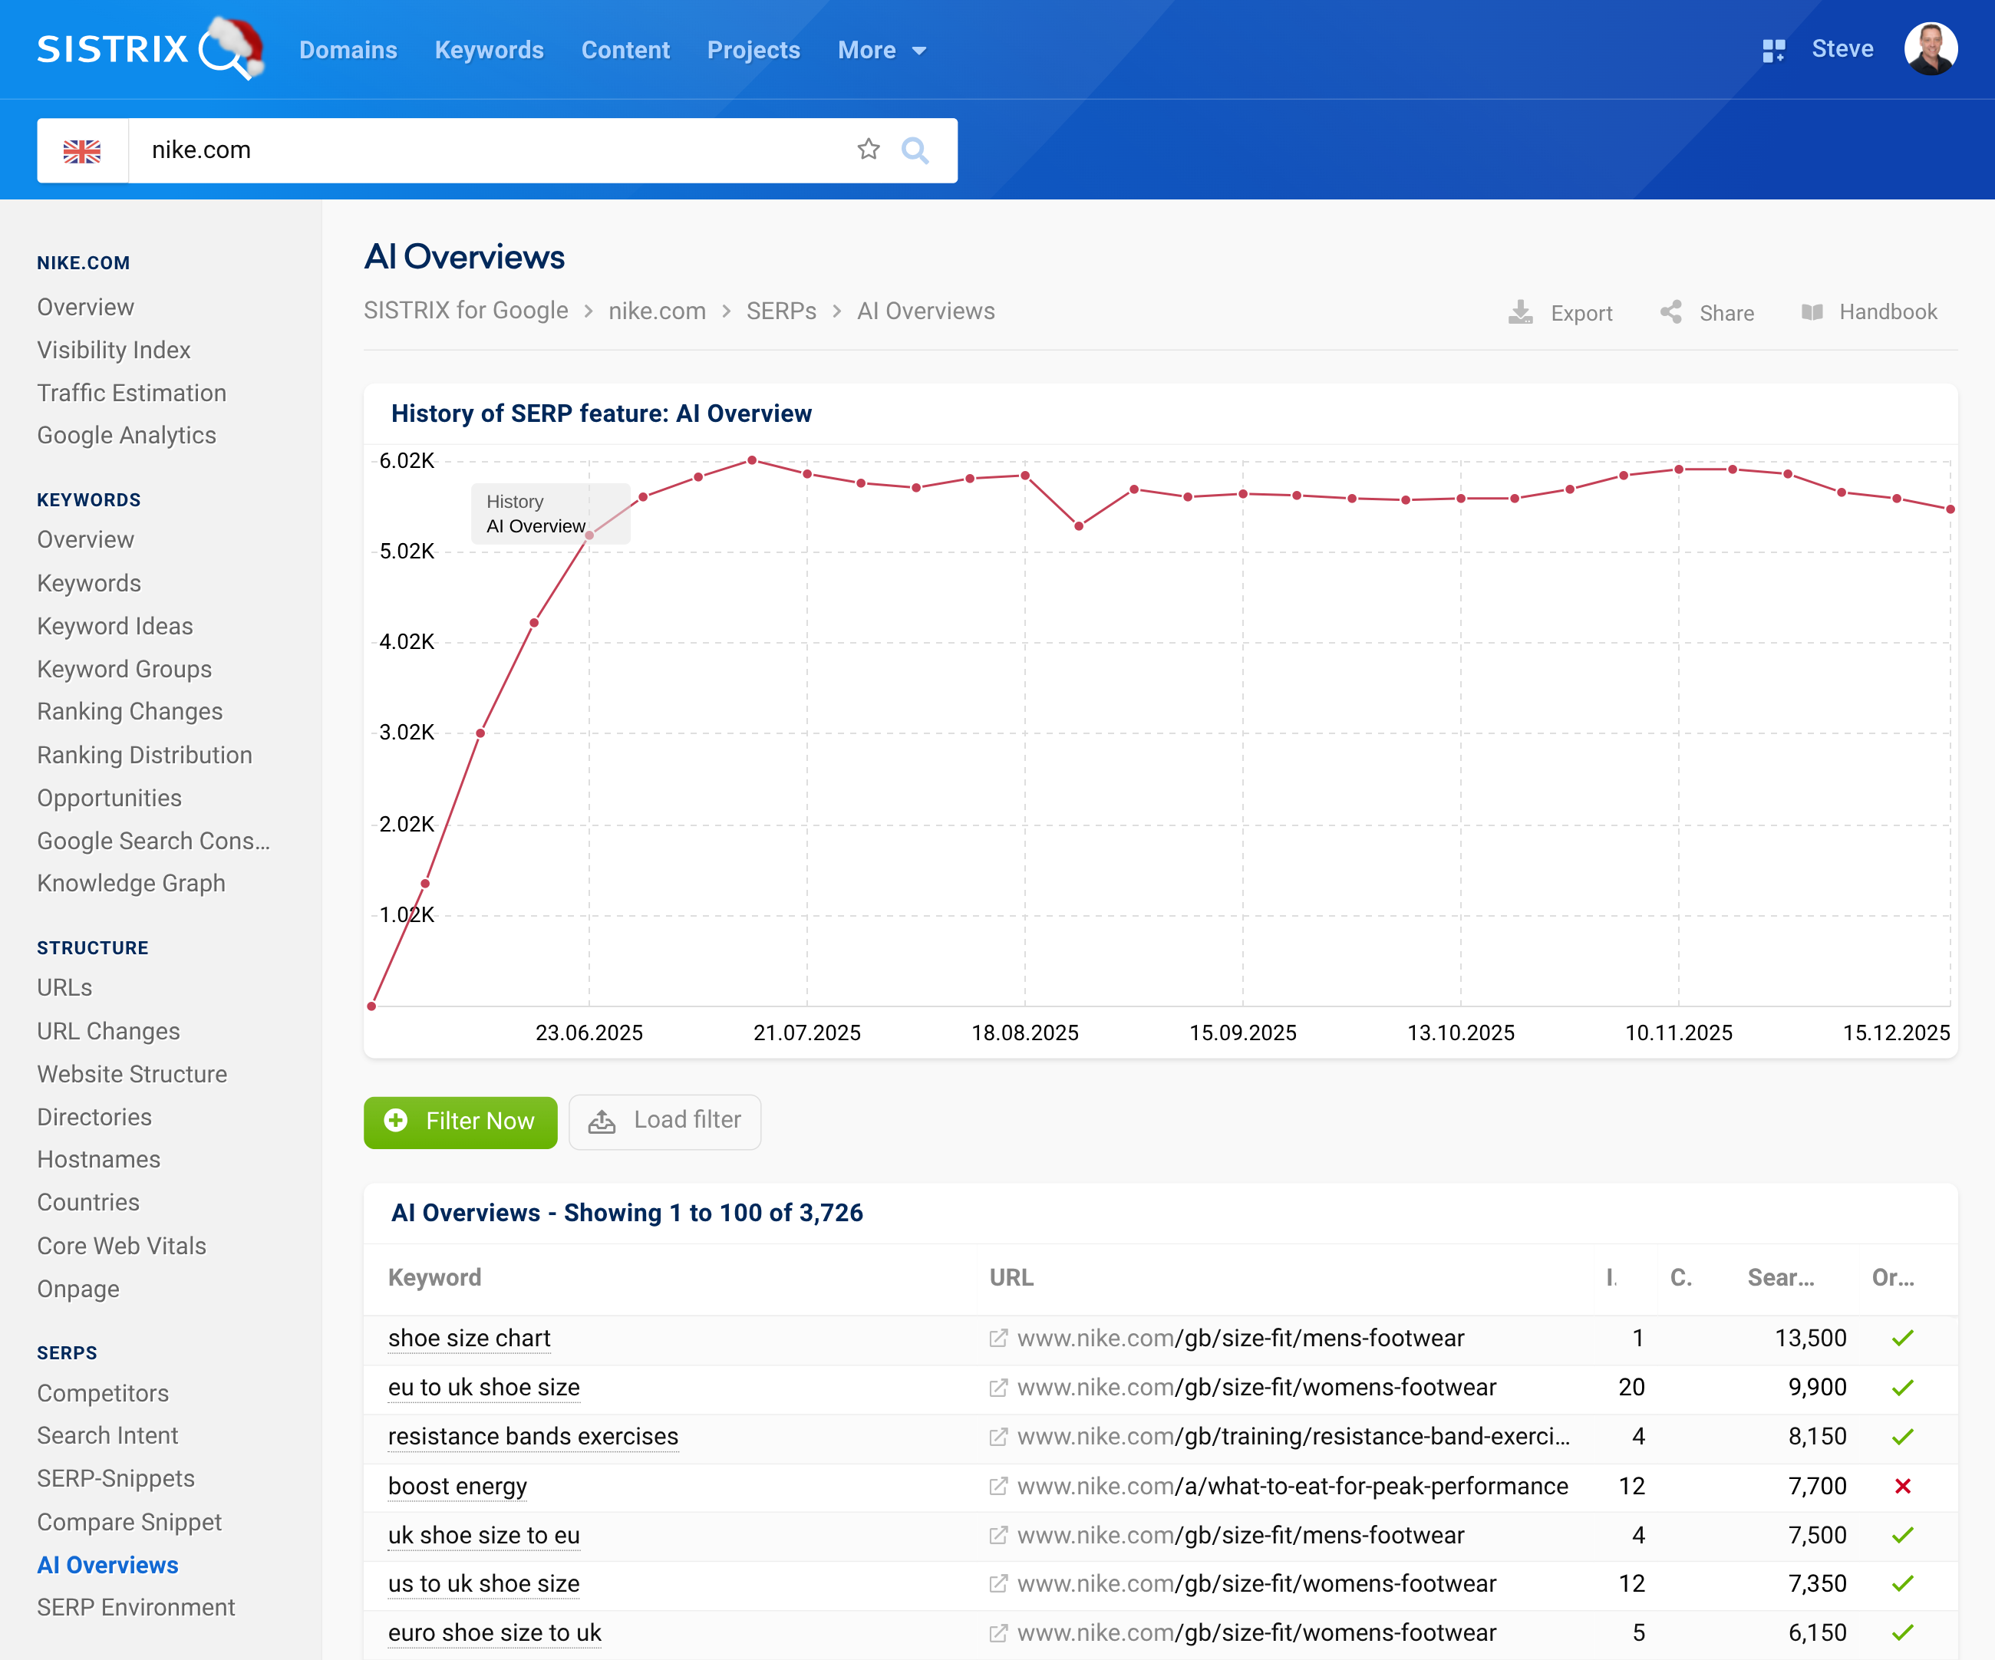Click the magnifier search icon in search bar
This screenshot has height=1660, width=1995.
(x=914, y=150)
